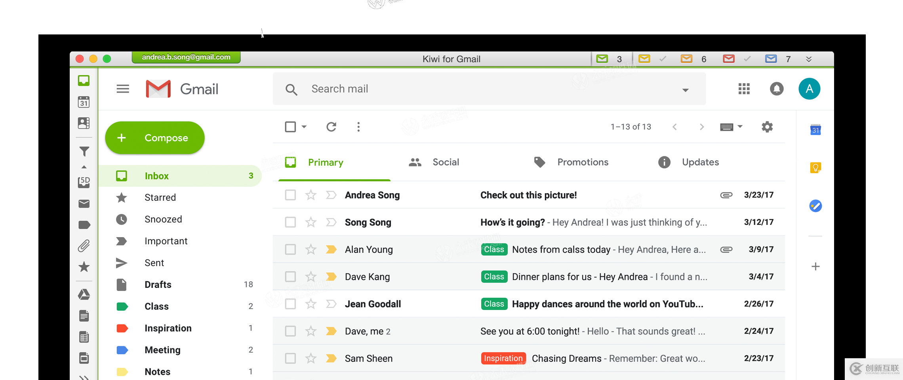Click the plus icon to get add-ons
Screen dimensions: 903x380
click(x=815, y=266)
